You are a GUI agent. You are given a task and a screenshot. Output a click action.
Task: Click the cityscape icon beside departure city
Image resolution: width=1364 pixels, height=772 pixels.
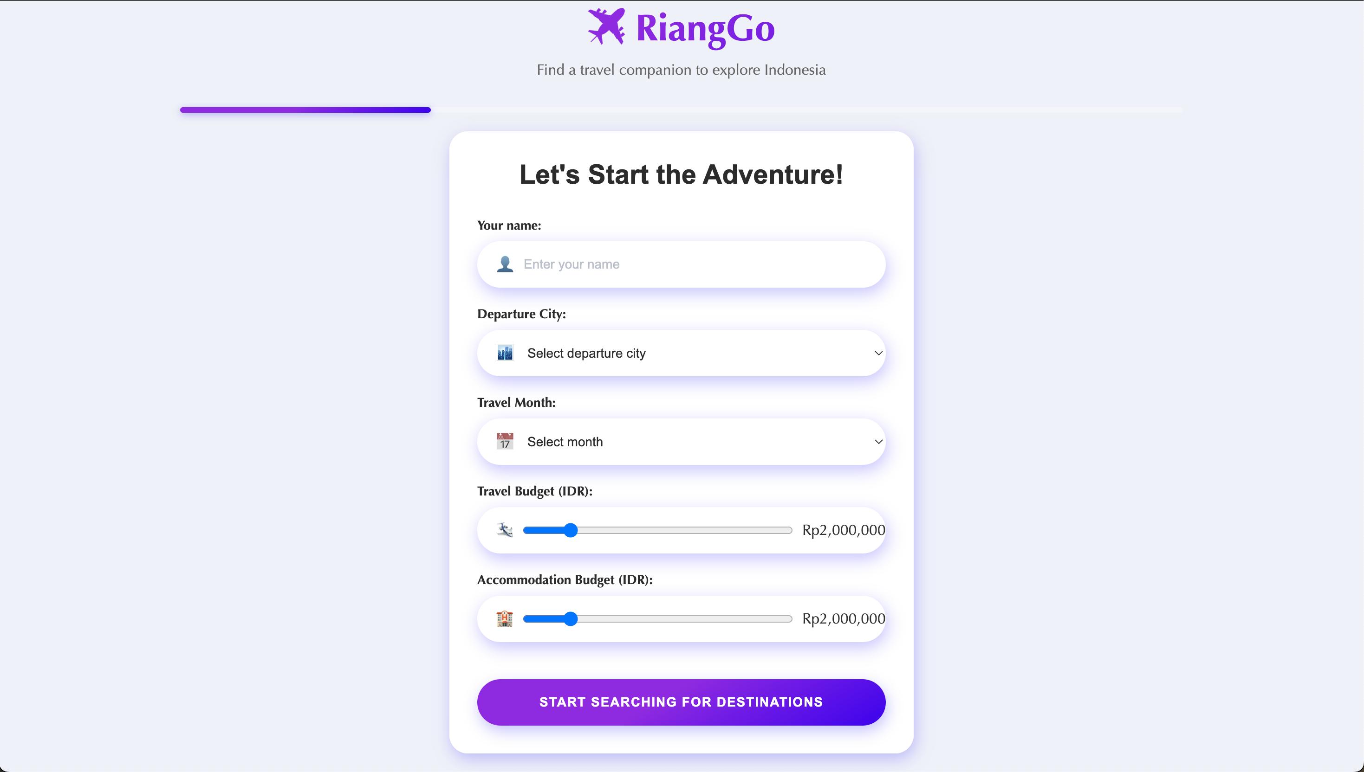pyautogui.click(x=505, y=353)
